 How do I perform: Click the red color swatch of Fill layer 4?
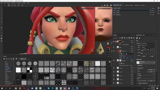click(118, 51)
